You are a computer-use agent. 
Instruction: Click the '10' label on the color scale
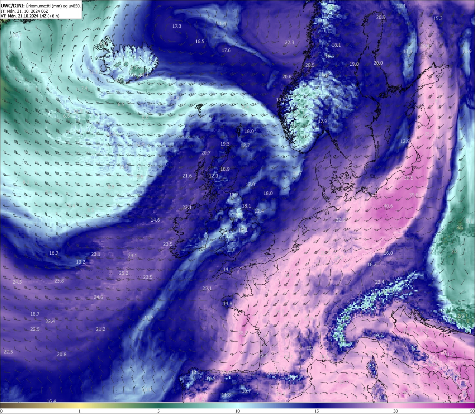point(237,411)
